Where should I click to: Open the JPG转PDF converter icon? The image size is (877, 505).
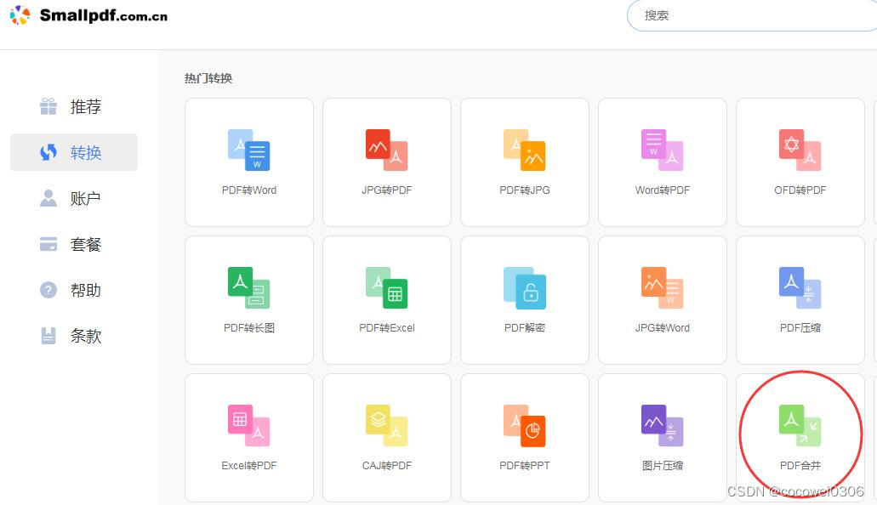(x=386, y=150)
